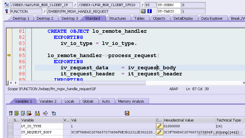
Task: Click the gray table with arrow icon
Action: 23,113
